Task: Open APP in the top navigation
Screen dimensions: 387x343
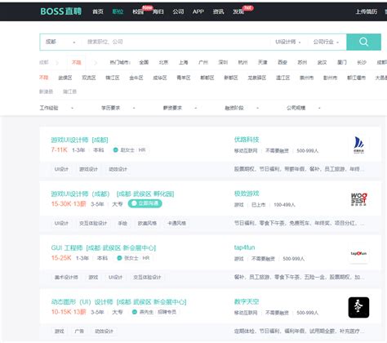Action: pos(198,11)
